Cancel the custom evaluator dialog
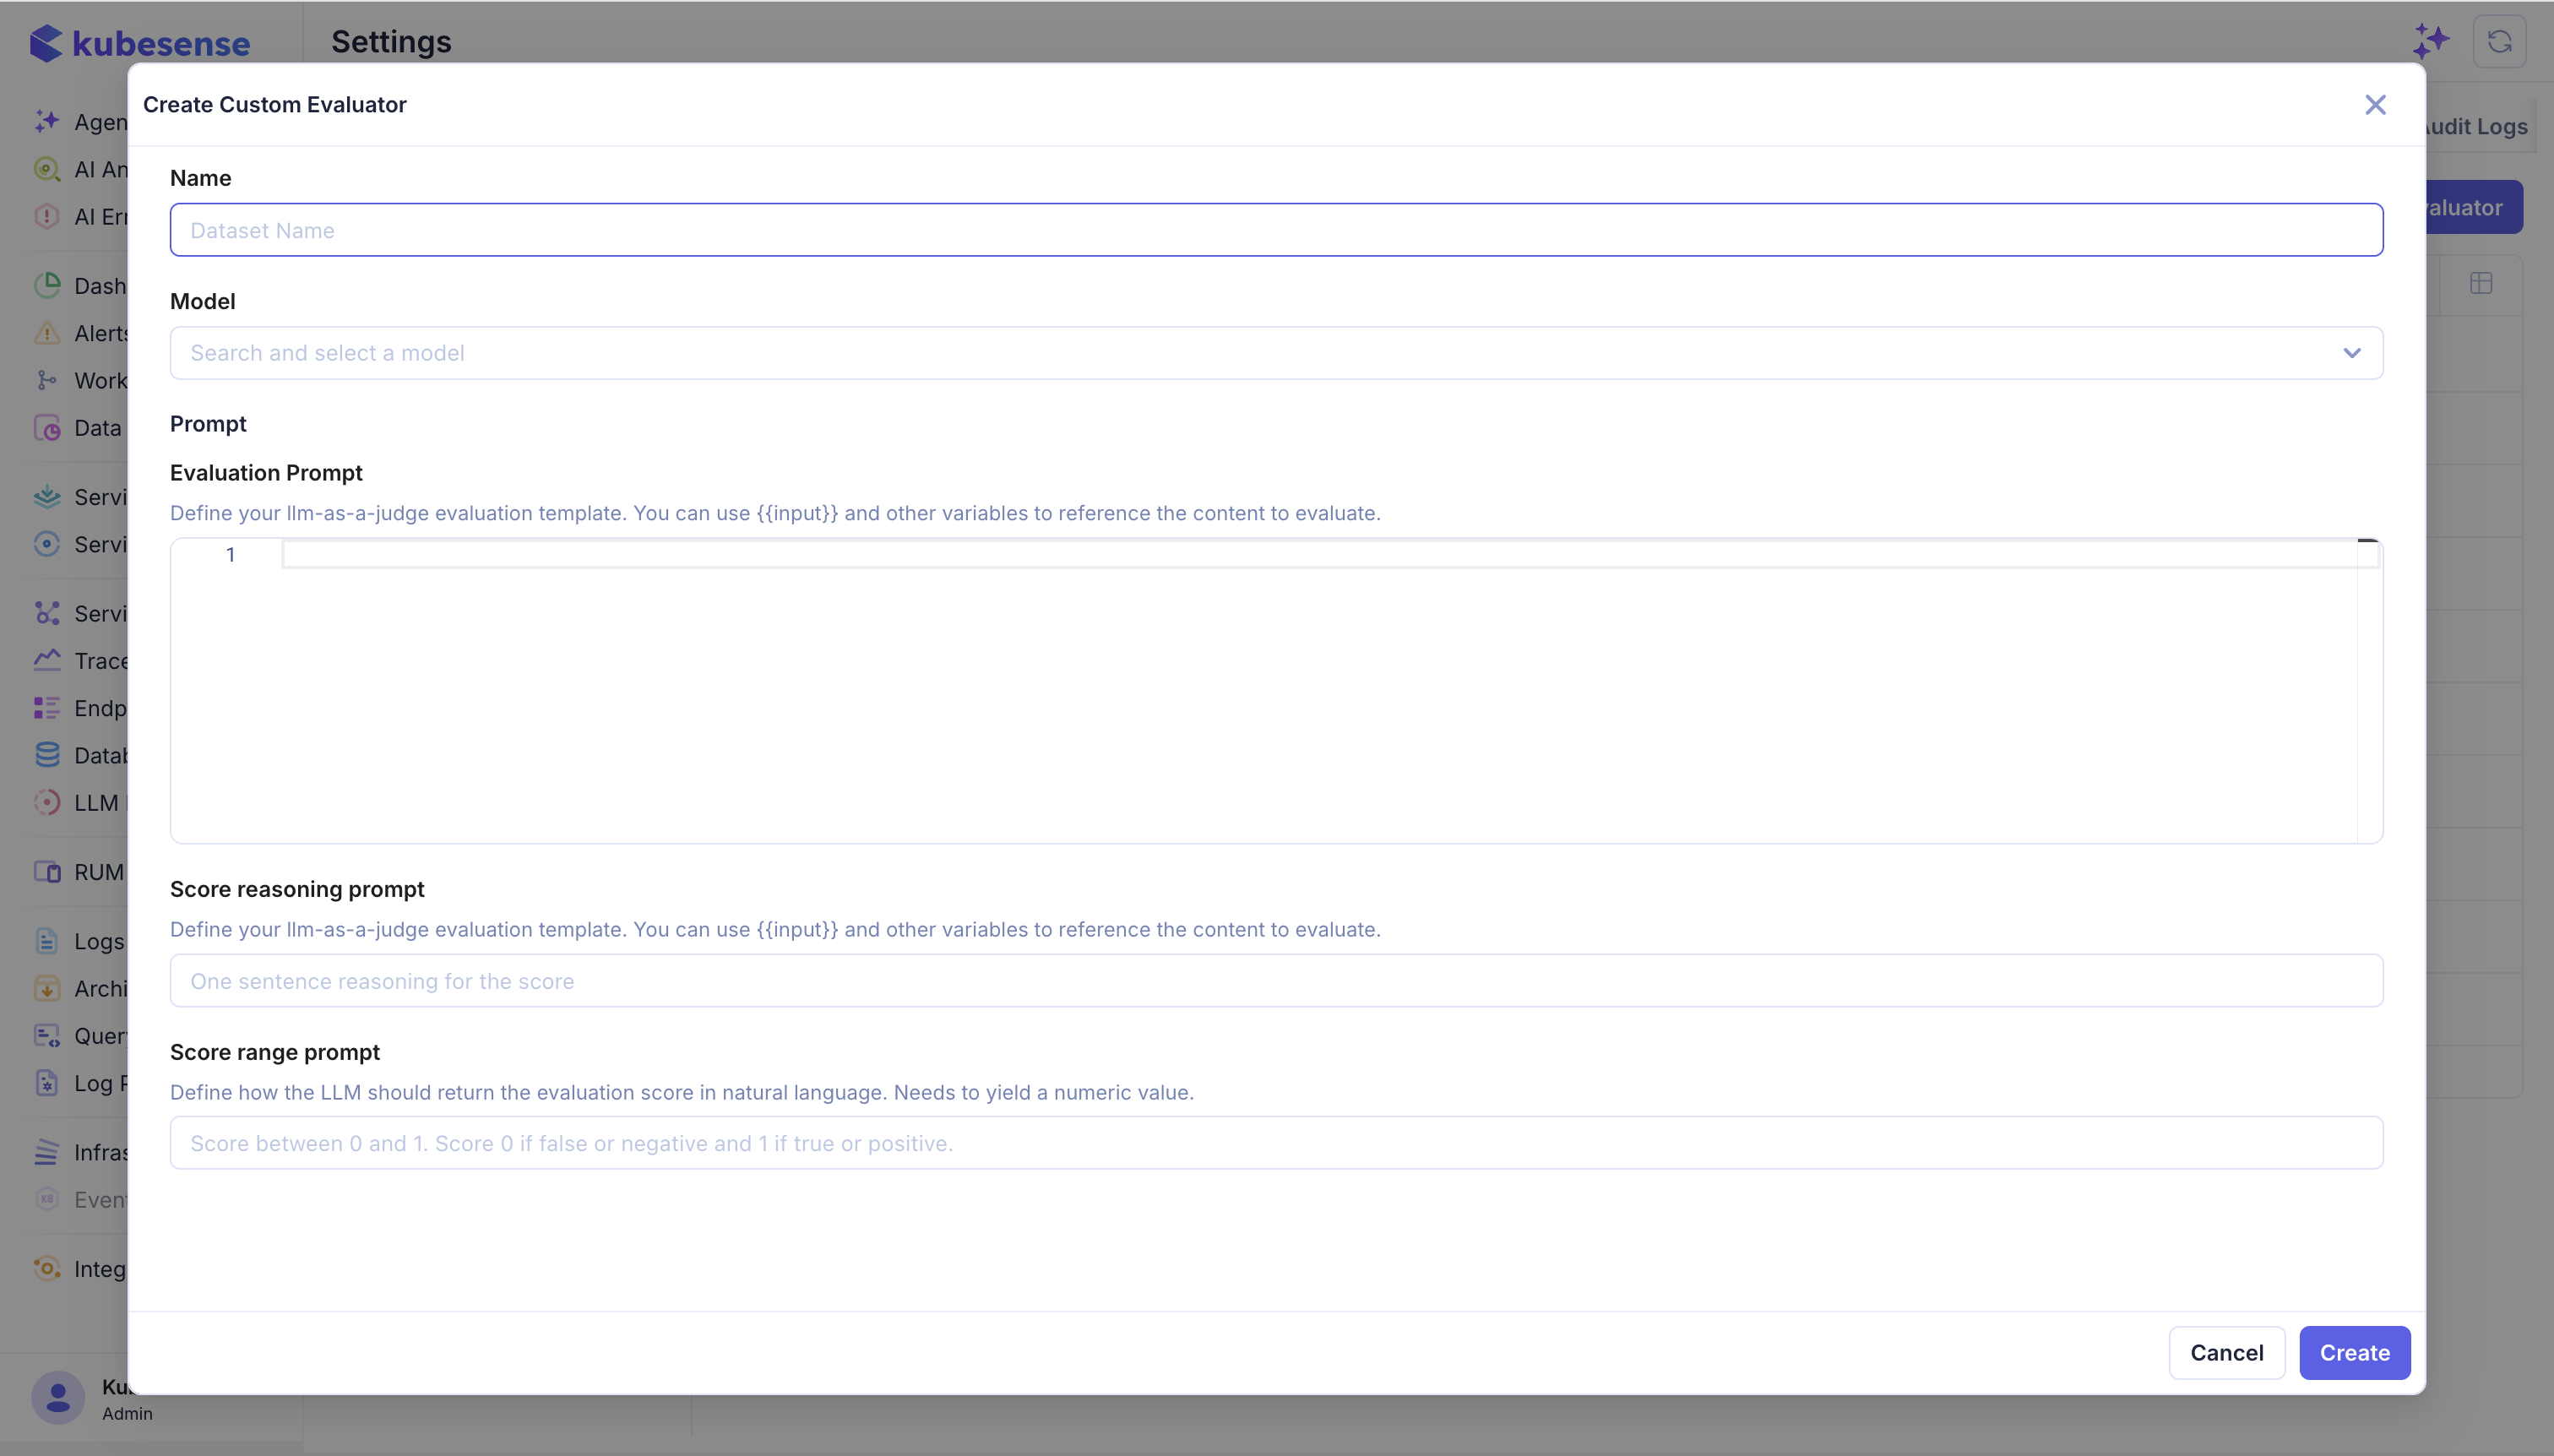 click(2226, 1353)
